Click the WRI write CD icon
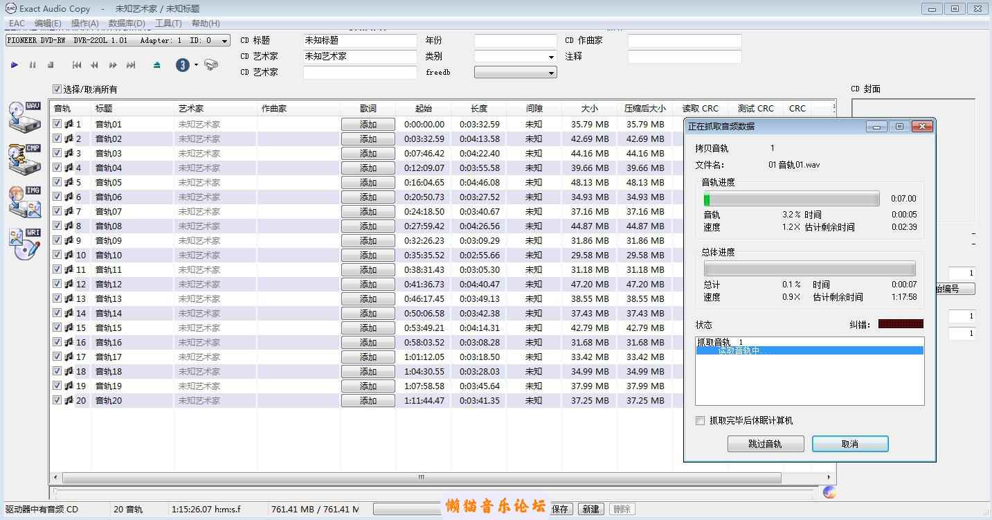The width and height of the screenshot is (992, 520). (x=25, y=244)
